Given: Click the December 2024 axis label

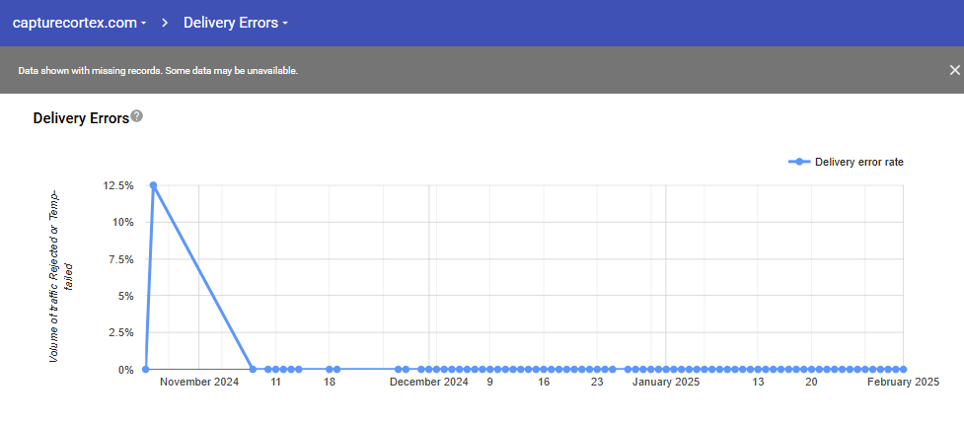Looking at the screenshot, I should click(428, 383).
